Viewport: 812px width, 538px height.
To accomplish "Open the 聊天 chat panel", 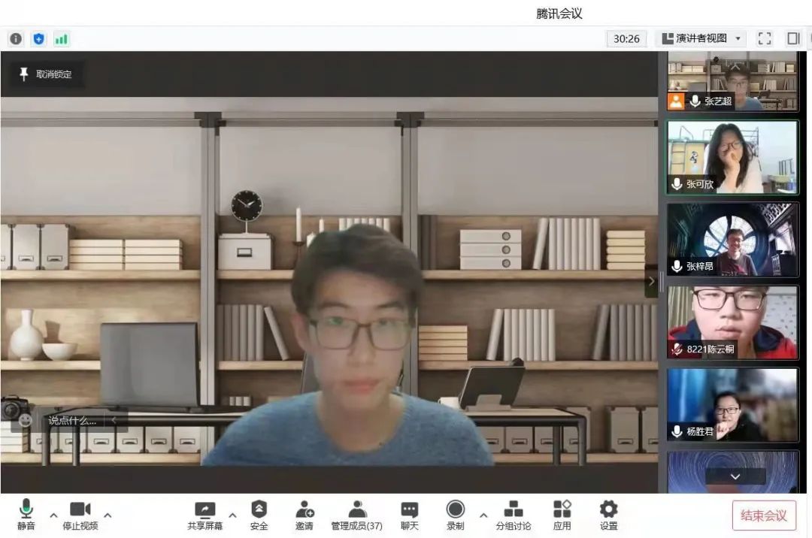I will (409, 515).
